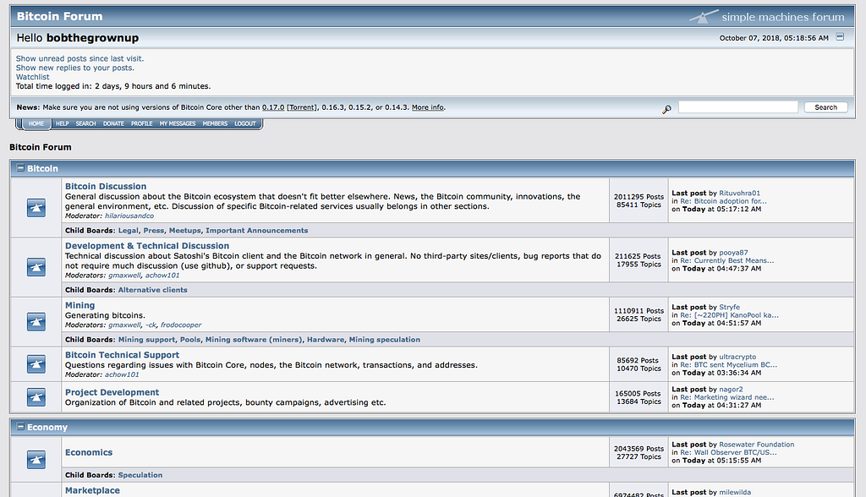866x497 pixels.
Task: Focus the forum search text field
Action: coord(737,107)
